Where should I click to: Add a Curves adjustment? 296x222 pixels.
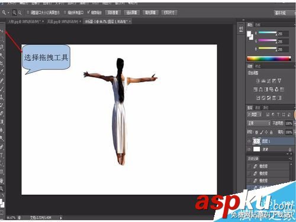(269, 81)
